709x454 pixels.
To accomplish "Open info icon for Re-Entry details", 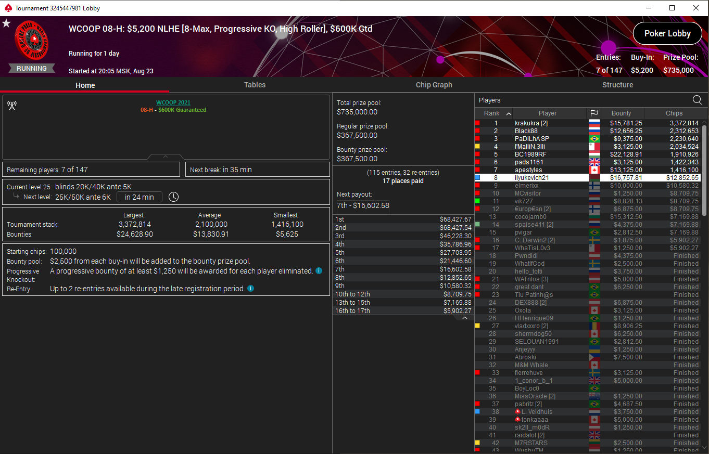I will pos(250,288).
